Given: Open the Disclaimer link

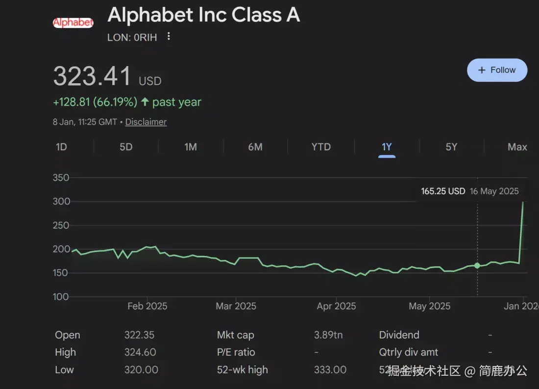Looking at the screenshot, I should point(146,122).
